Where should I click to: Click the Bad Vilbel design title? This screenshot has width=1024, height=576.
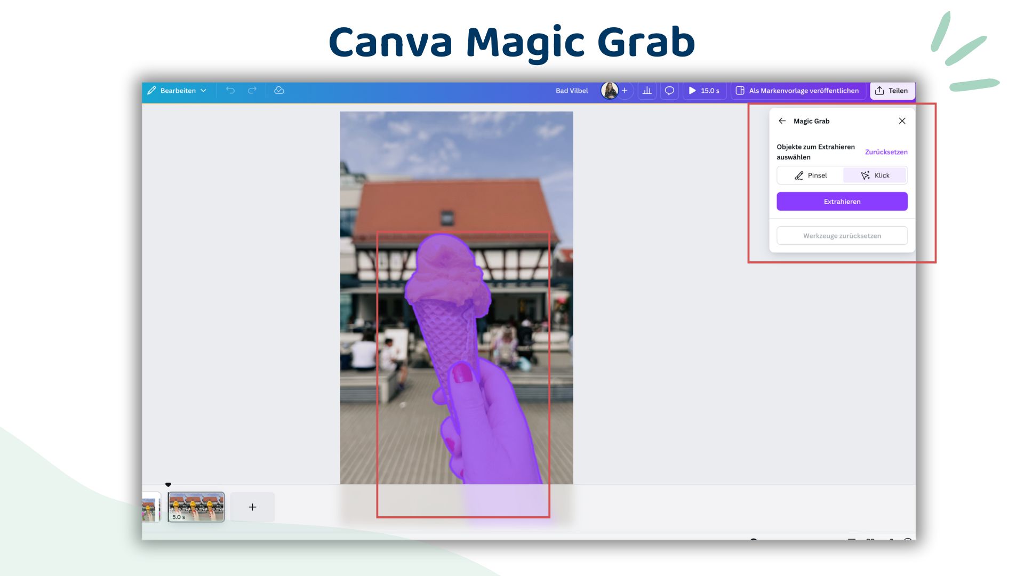(572, 91)
